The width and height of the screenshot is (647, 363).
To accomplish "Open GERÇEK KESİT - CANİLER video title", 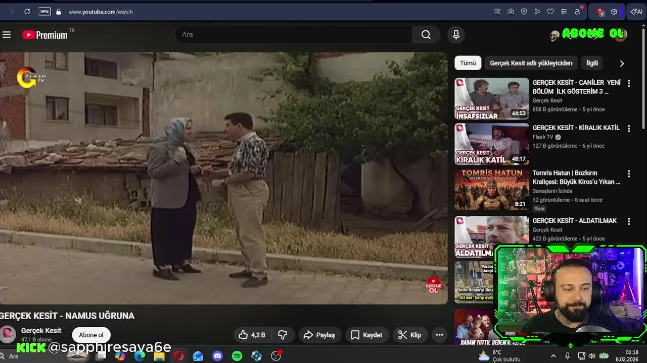I will coord(576,87).
